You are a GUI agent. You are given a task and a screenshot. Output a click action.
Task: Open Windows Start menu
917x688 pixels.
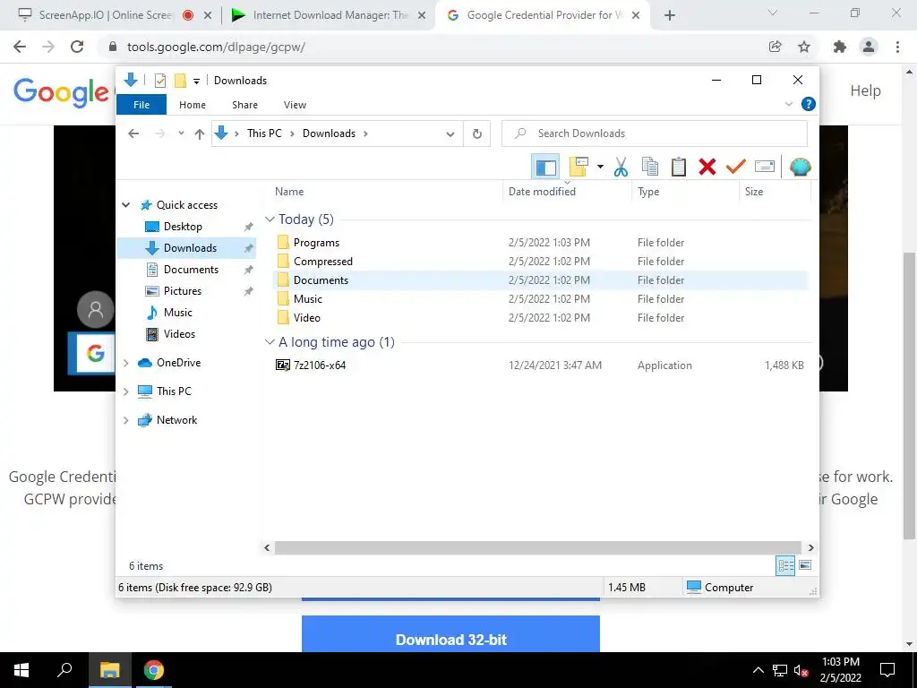coord(21,670)
